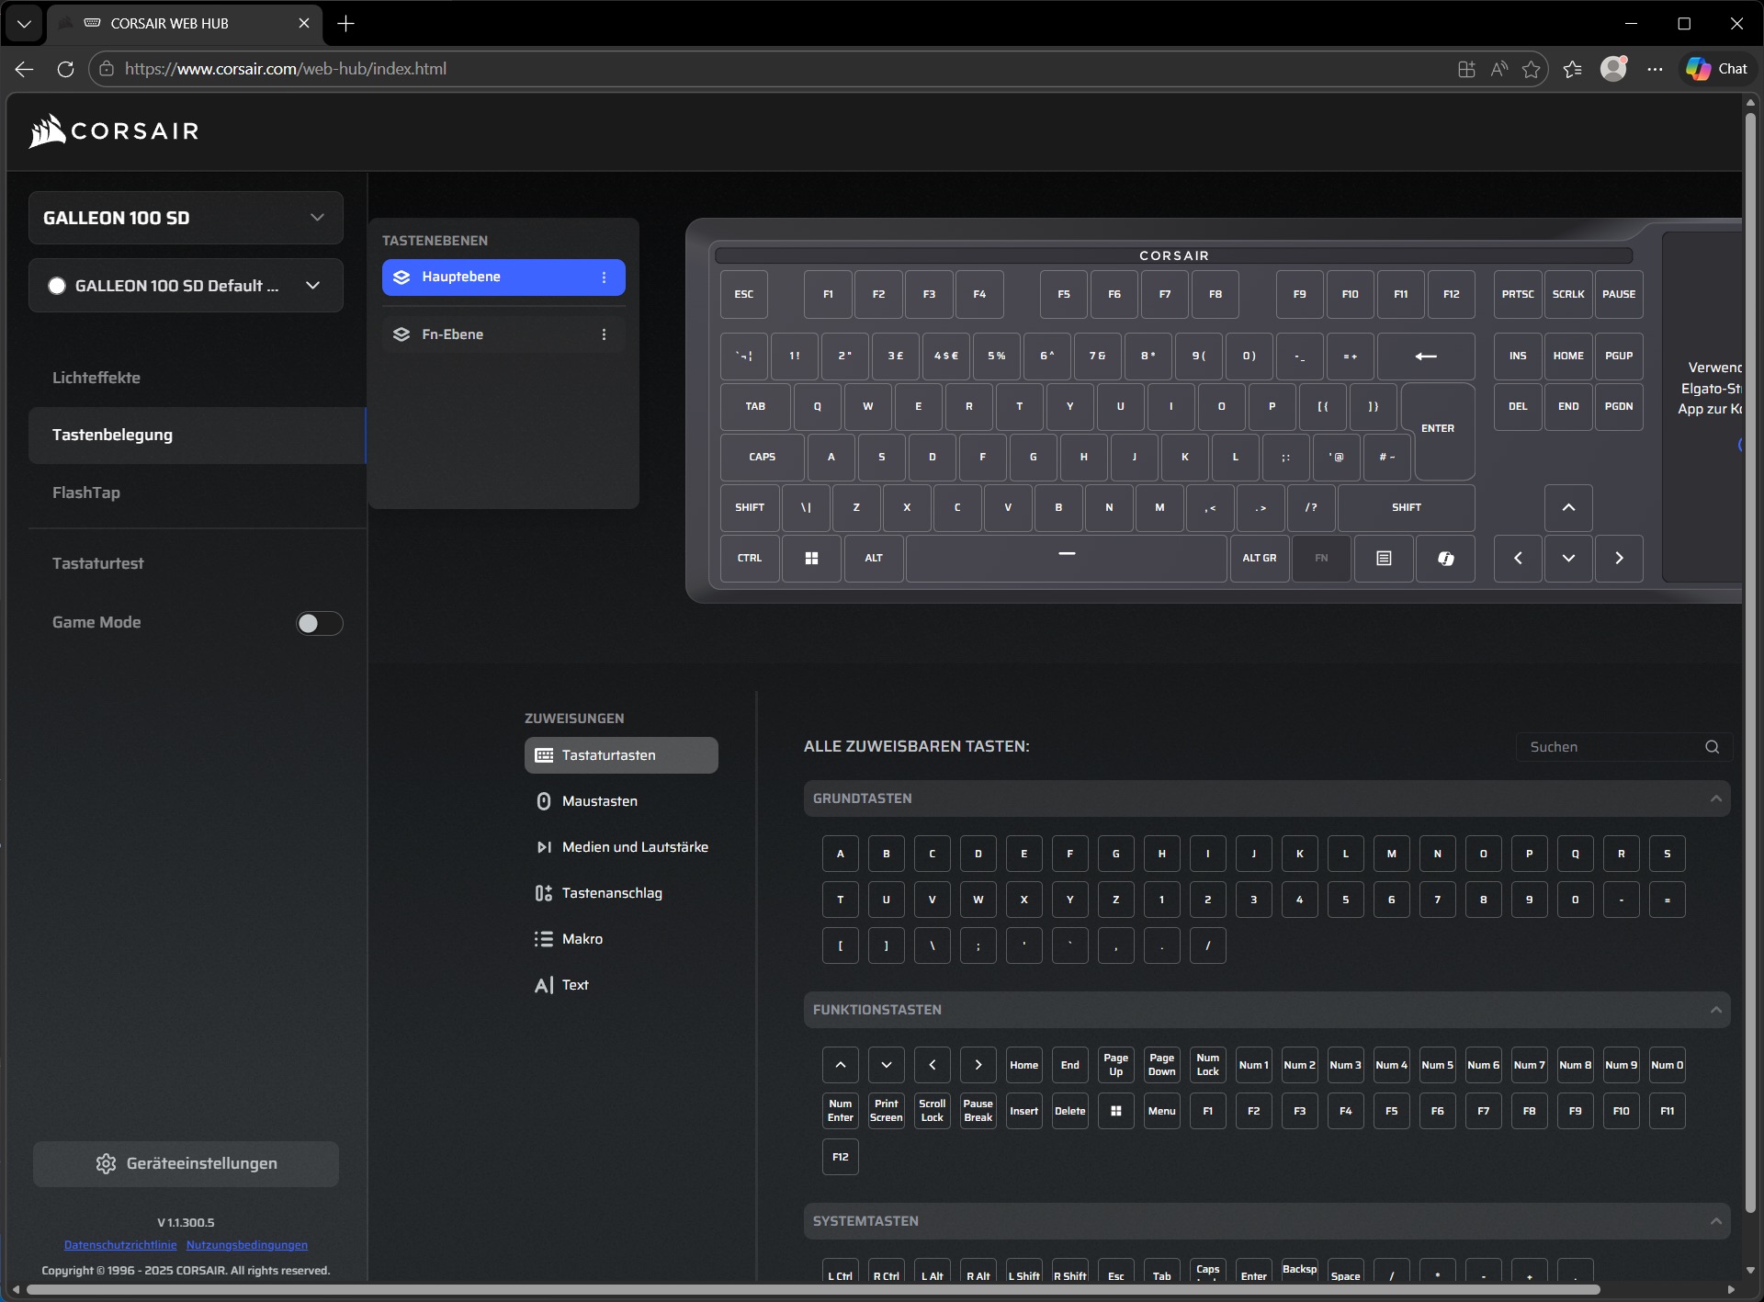Click the context menu key on keyboard
The height and width of the screenshot is (1302, 1764).
point(1384,559)
